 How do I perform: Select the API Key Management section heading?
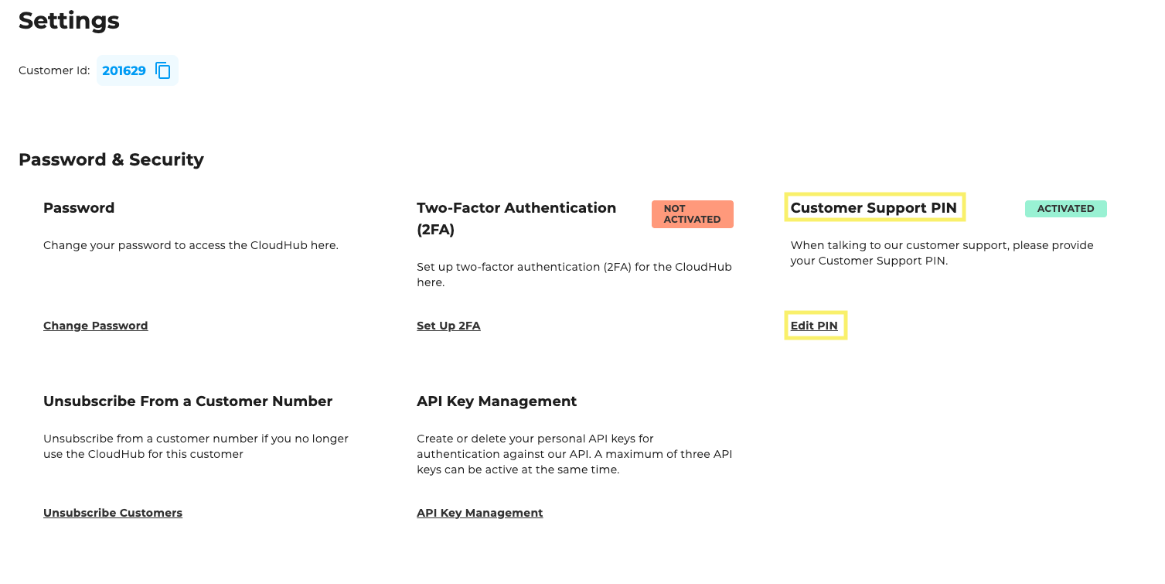coord(496,401)
